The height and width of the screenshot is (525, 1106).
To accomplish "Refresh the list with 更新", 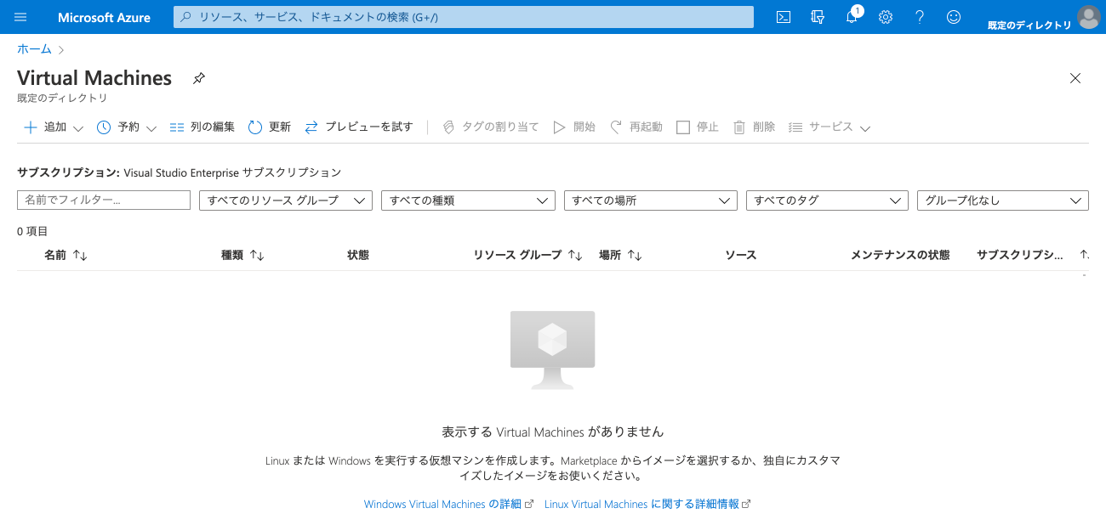I will click(x=269, y=127).
